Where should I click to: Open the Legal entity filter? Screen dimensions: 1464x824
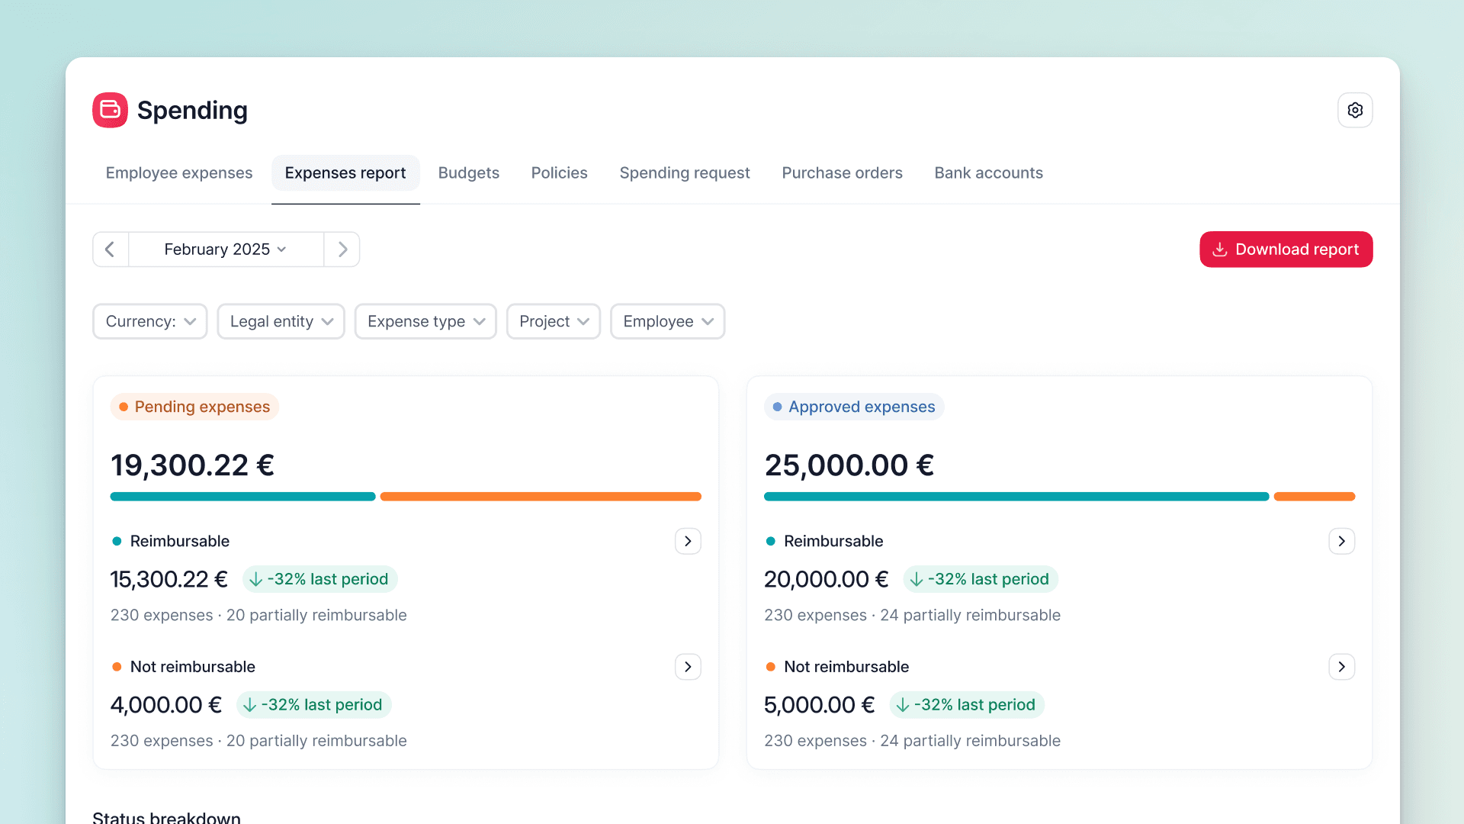pyautogui.click(x=281, y=321)
